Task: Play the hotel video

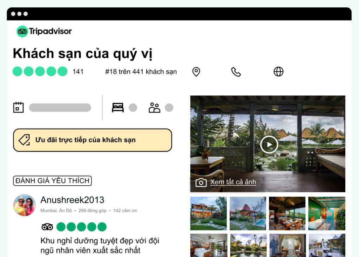Action: (x=269, y=145)
